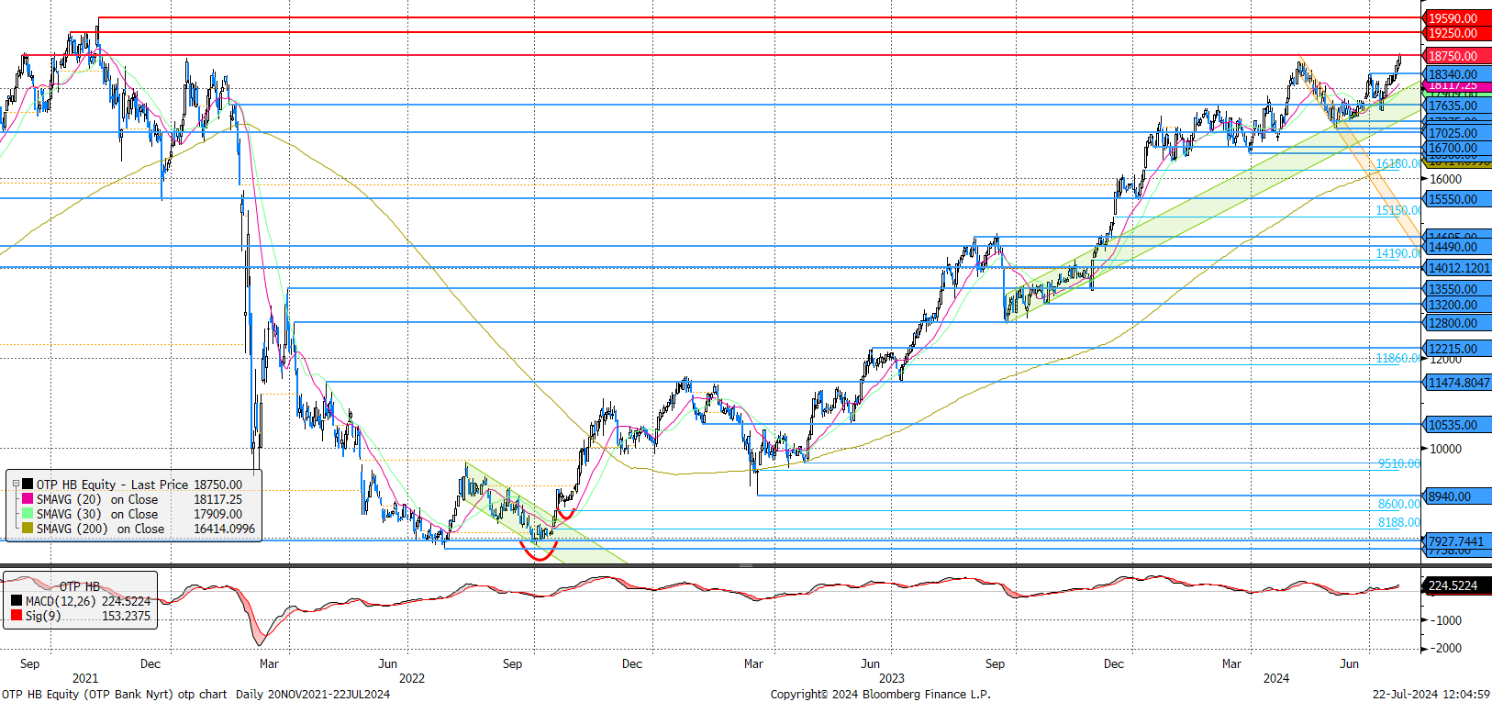Image resolution: width=1492 pixels, height=702 pixels.
Task: Click the blue 12800.00 level tag
Action: pyautogui.click(x=1456, y=323)
